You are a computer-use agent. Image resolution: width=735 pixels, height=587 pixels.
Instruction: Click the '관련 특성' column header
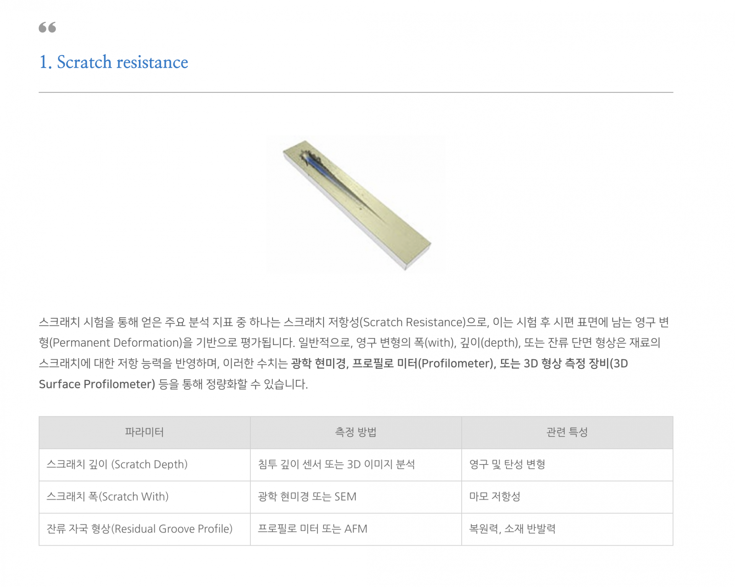tap(567, 432)
